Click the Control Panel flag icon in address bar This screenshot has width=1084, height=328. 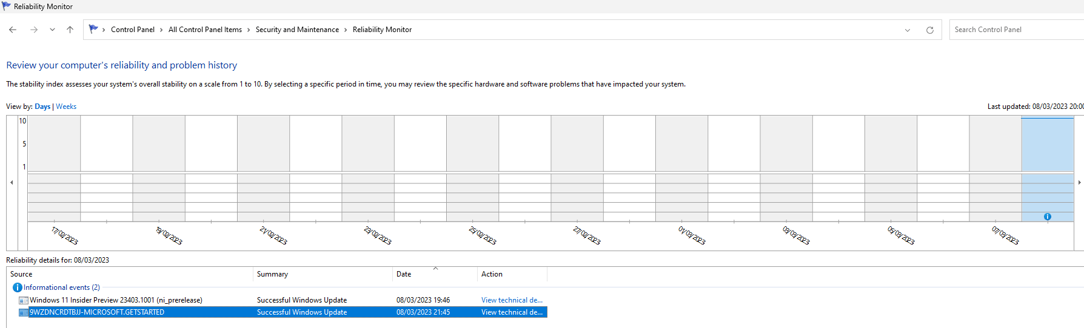pos(93,29)
